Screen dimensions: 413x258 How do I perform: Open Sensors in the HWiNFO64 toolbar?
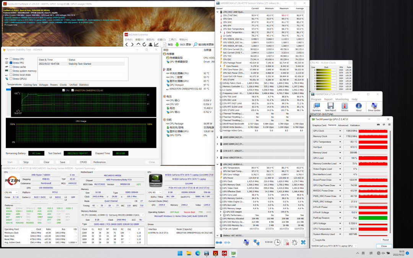point(345,105)
